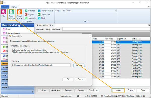Click Memorize in List Options

[x=31, y=18]
